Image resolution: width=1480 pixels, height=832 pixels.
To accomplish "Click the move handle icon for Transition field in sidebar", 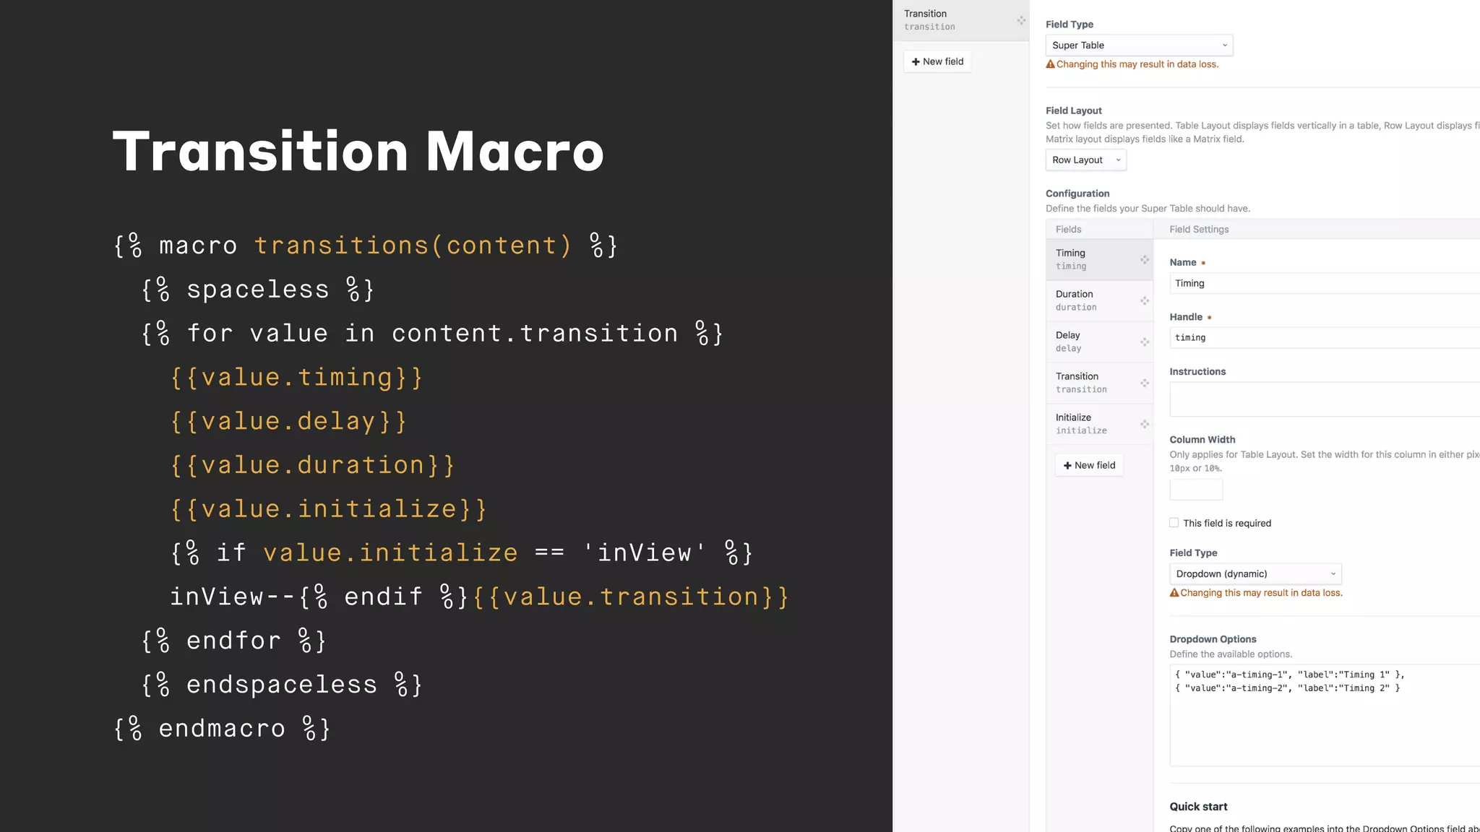I will [1021, 20].
